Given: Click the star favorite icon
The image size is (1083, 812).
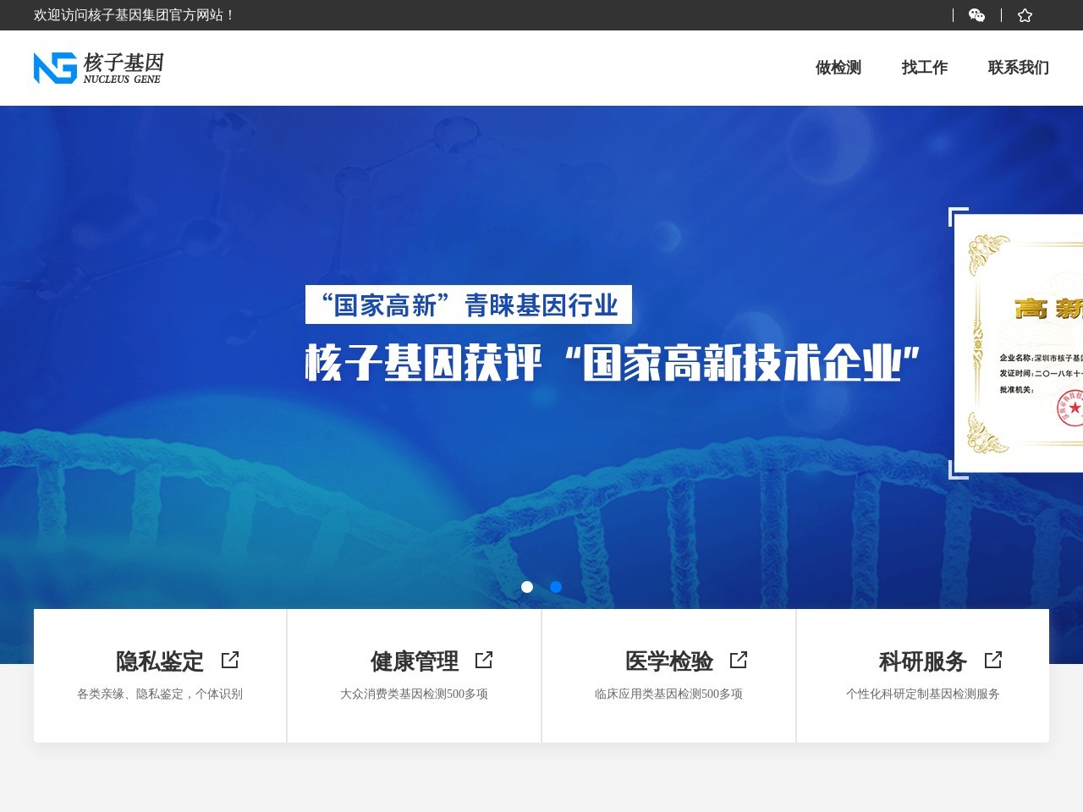Looking at the screenshot, I should click(x=1025, y=15).
